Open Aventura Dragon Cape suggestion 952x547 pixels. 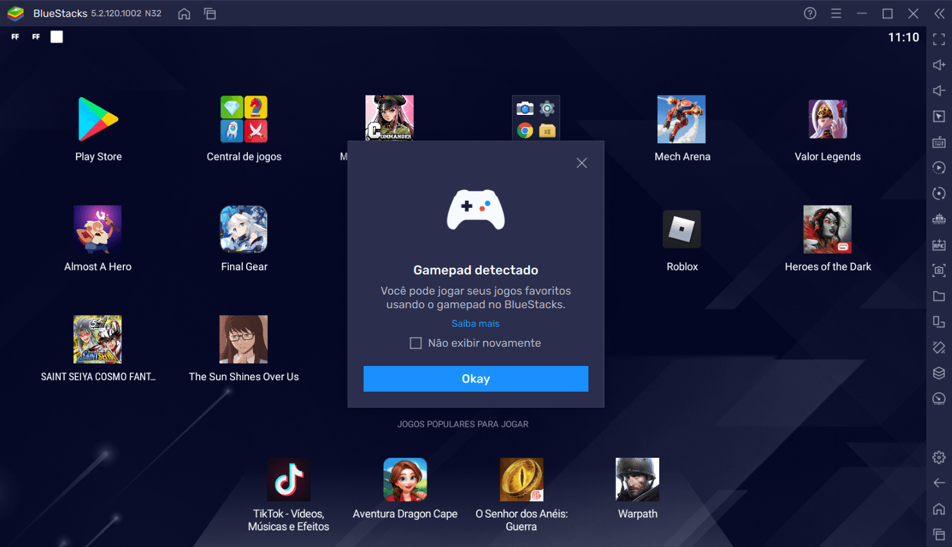click(405, 480)
